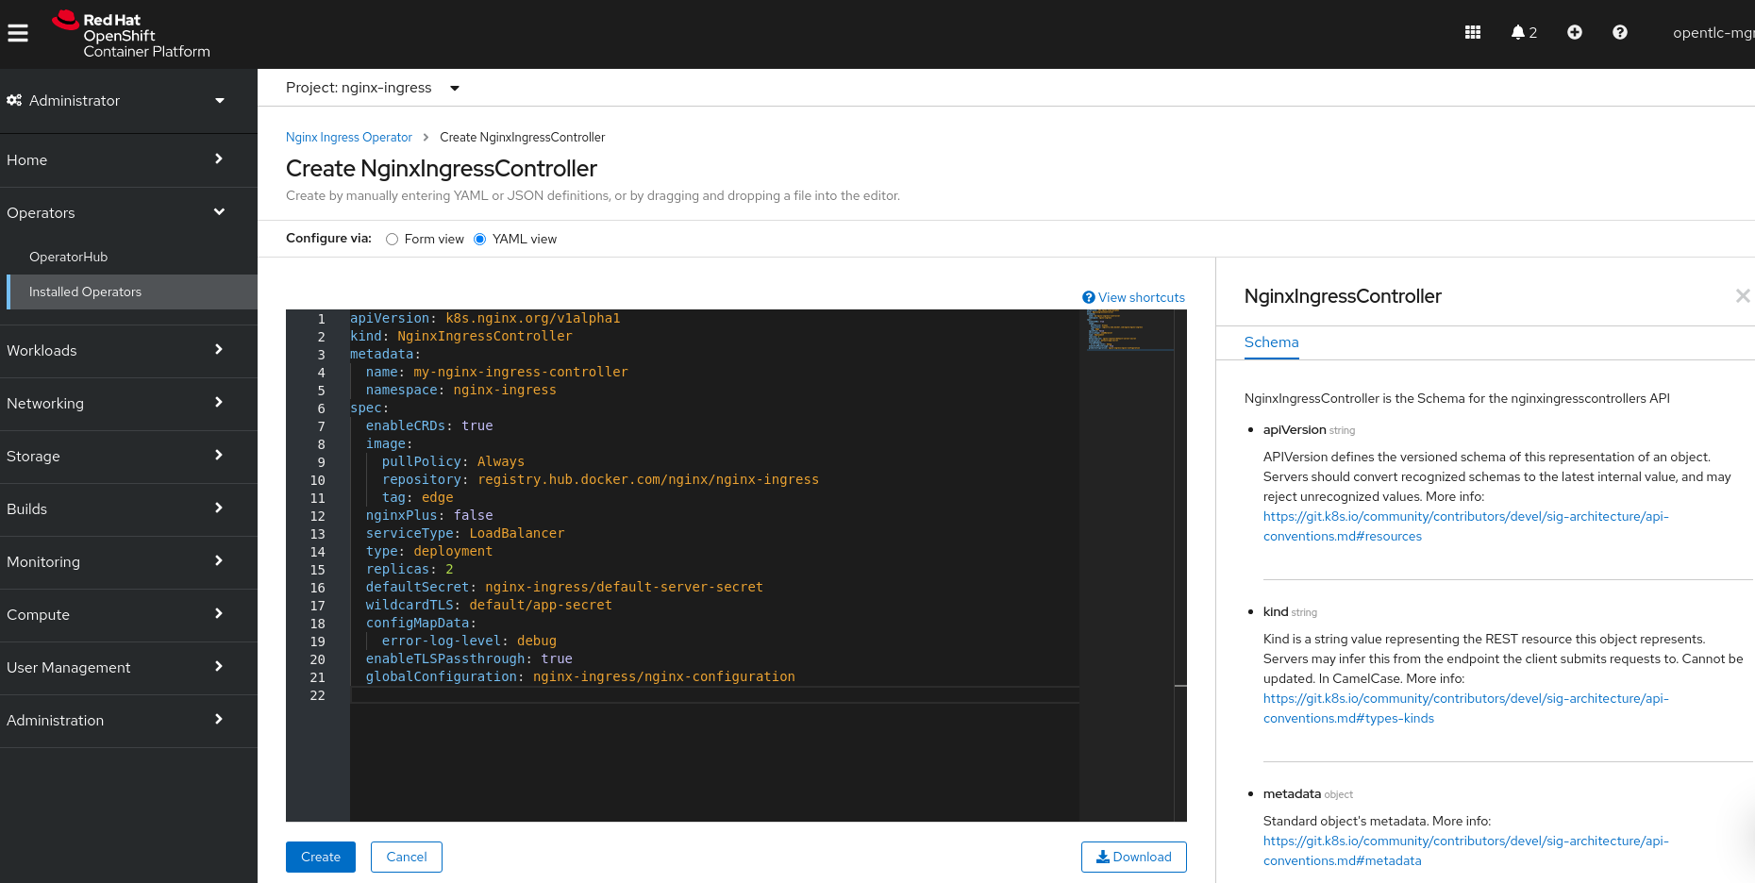Screen dimensions: 1755x883
Task: Click the plus import icon
Action: 1574,33
